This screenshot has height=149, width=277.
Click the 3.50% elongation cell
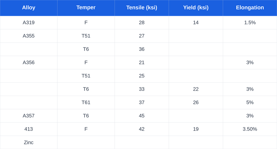pyautogui.click(x=250, y=129)
